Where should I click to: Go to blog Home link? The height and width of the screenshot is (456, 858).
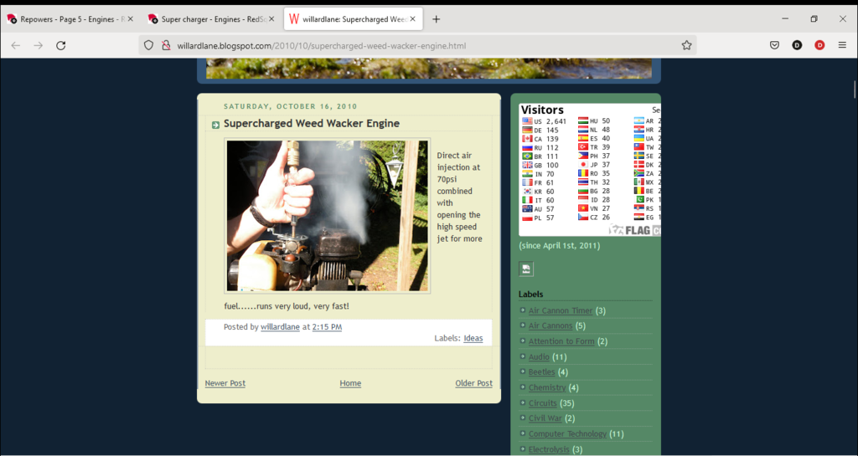(350, 383)
